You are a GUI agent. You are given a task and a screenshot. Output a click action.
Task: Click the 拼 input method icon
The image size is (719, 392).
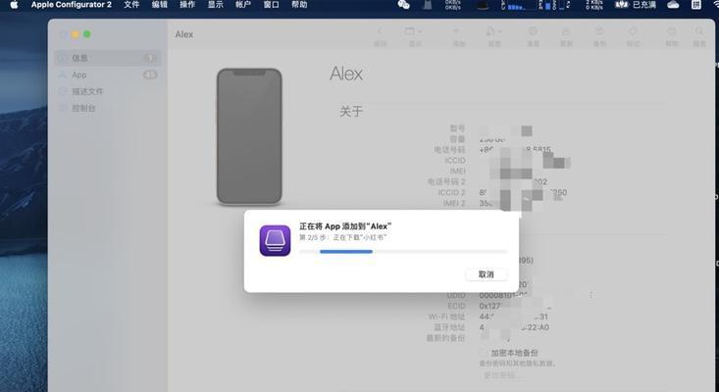click(x=696, y=5)
